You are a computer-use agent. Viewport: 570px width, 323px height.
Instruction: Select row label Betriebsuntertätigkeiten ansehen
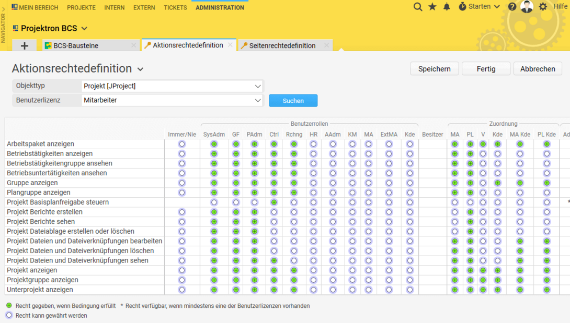point(57,173)
